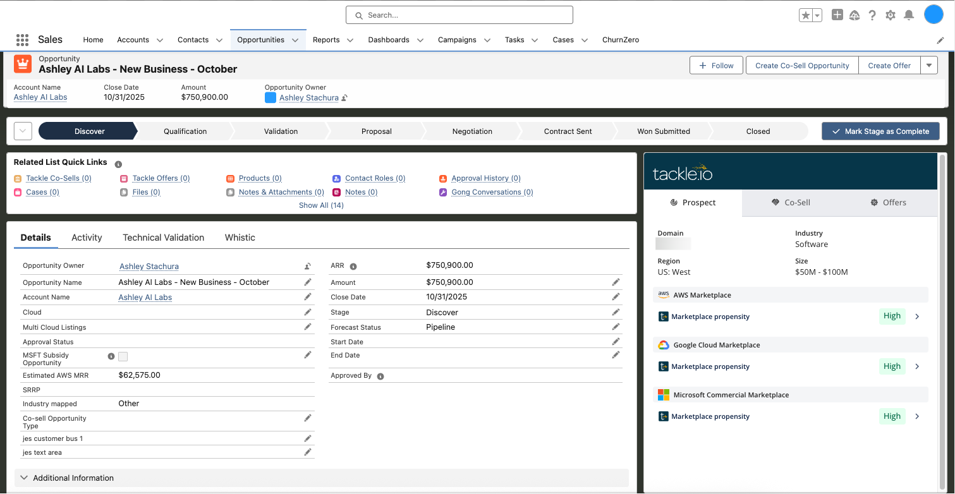
Task: Open the Tackle Co-Sells related link
Action: click(x=58, y=178)
